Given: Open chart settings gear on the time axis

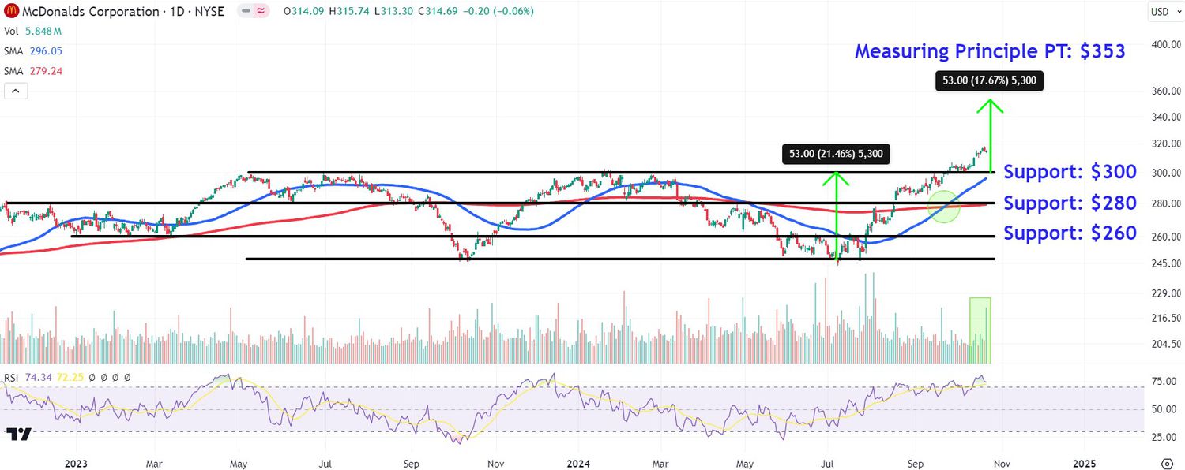Looking at the screenshot, I should tap(1167, 462).
